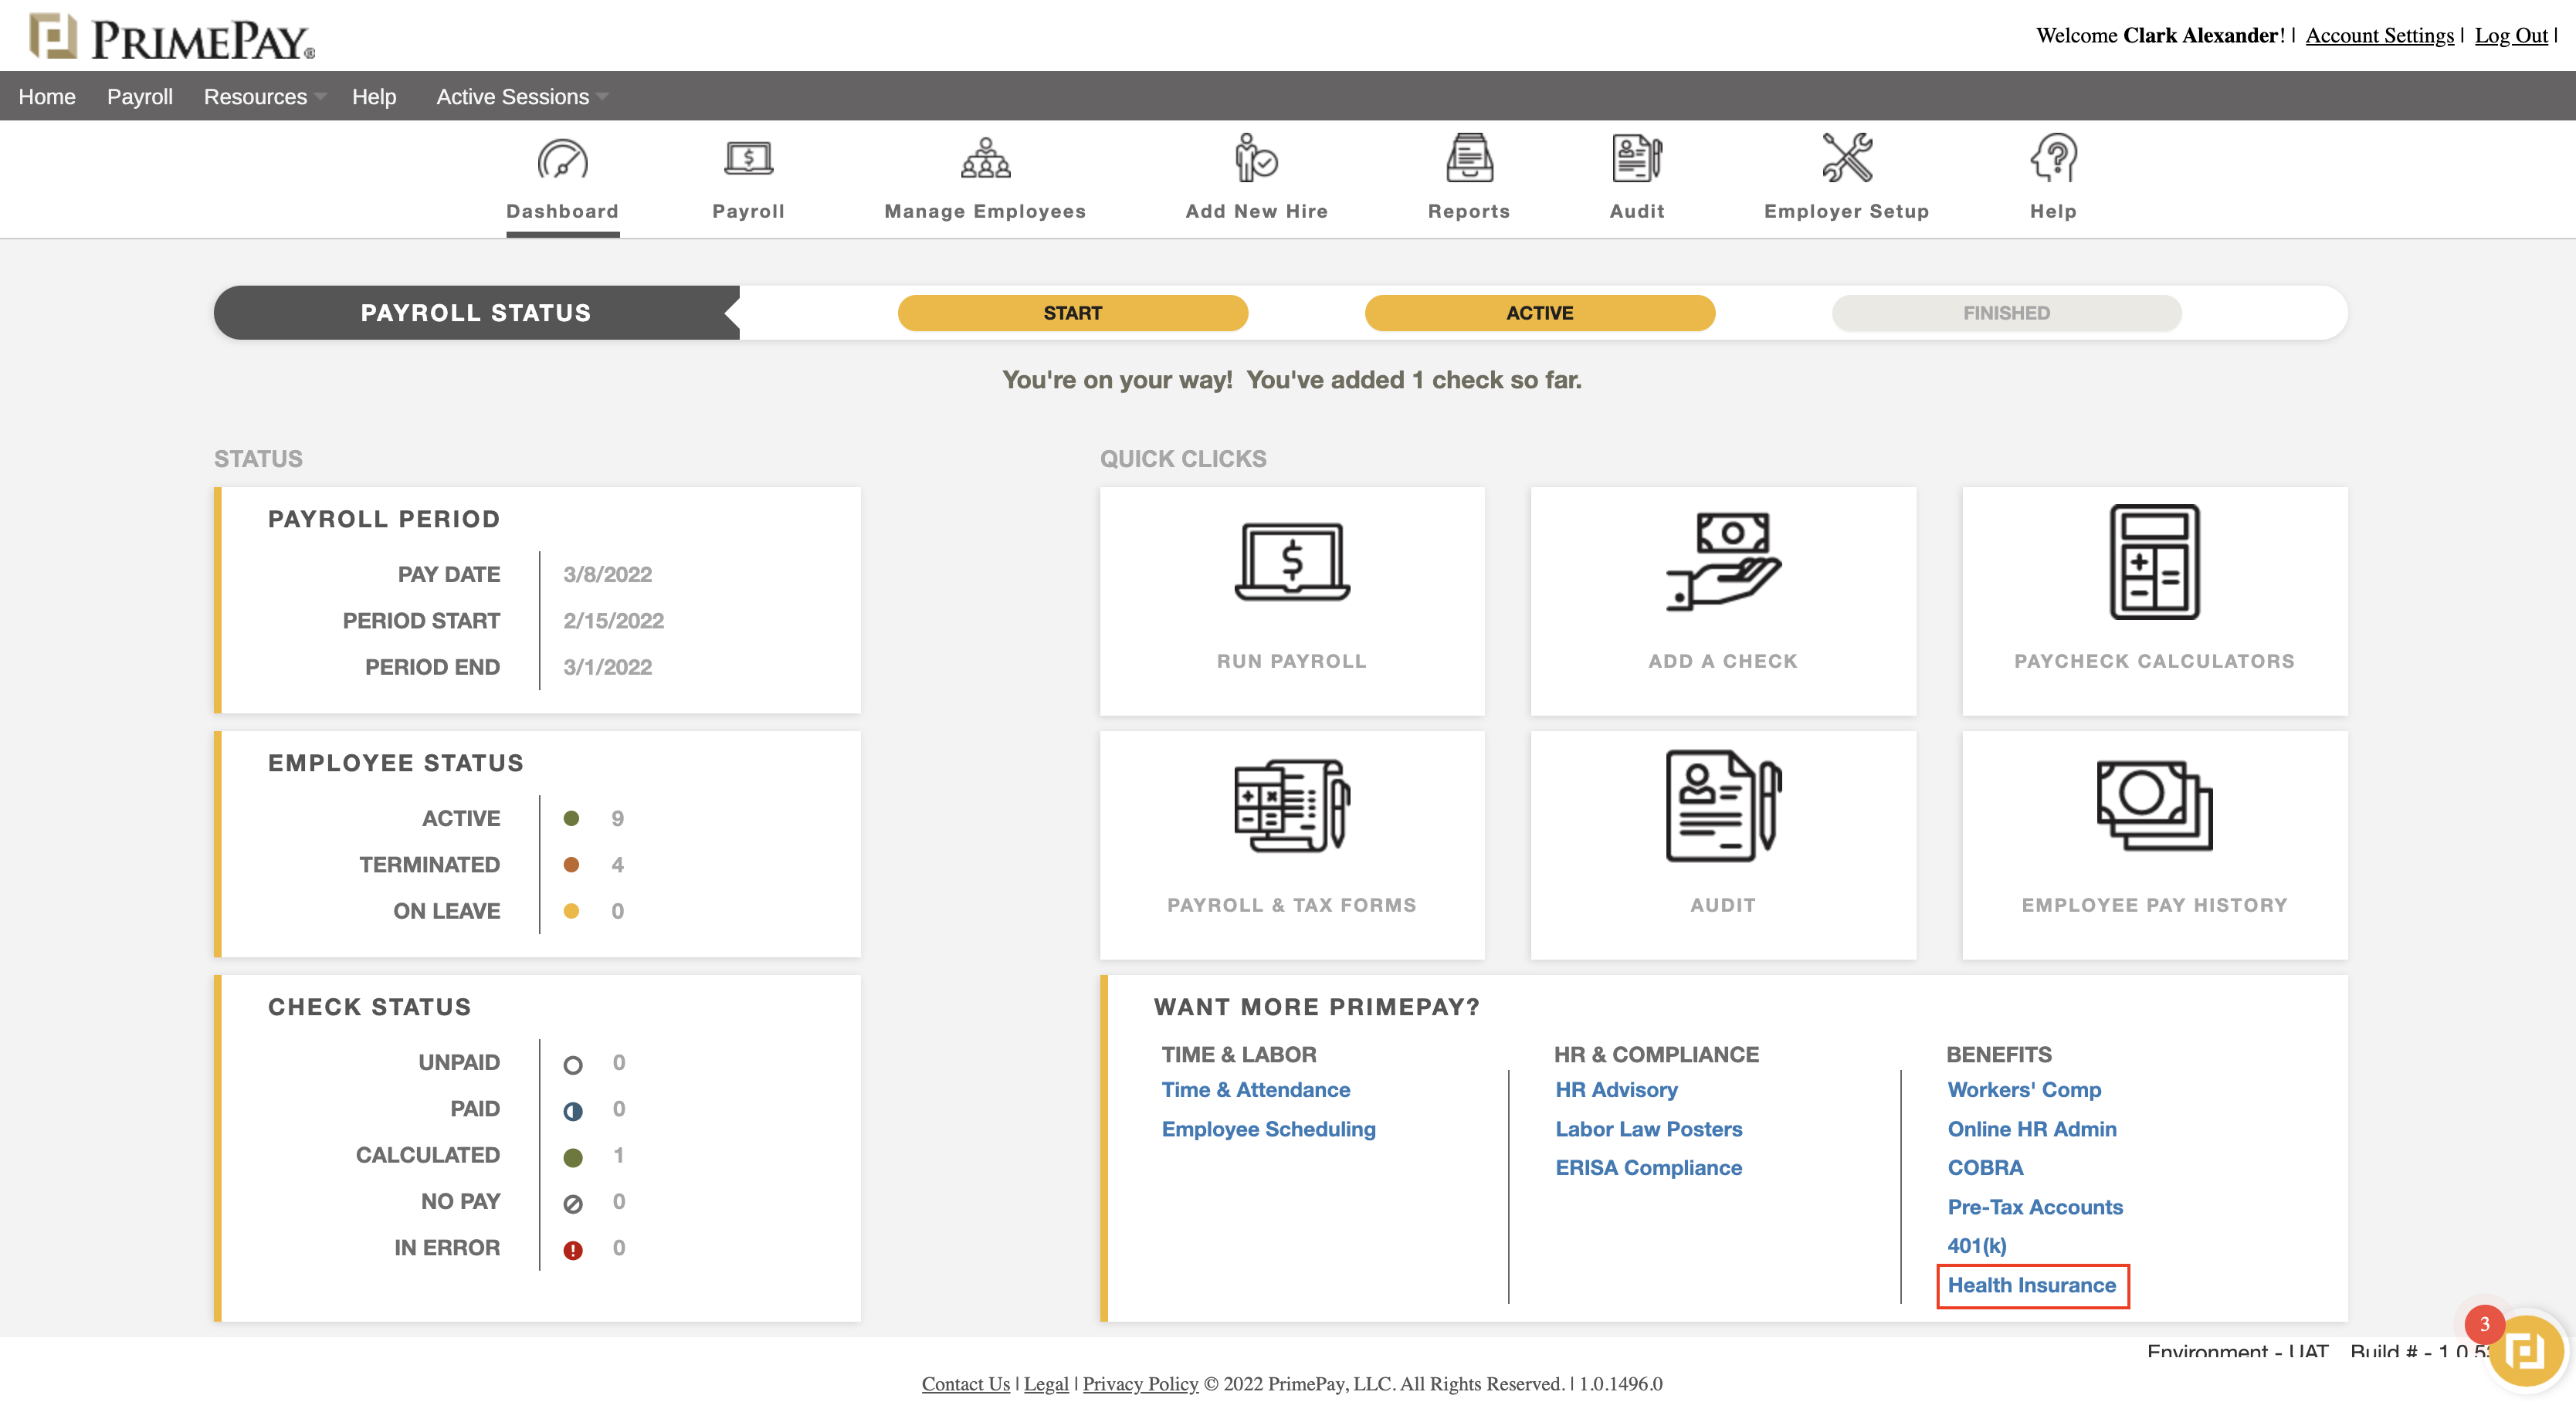Click the ACTIVE payroll status step

[x=1538, y=313]
